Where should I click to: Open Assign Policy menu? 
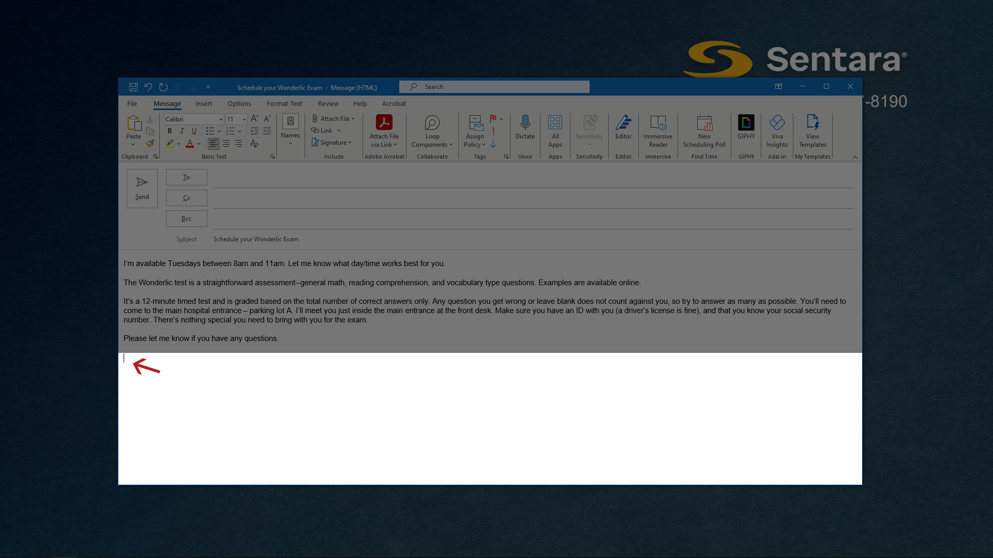click(475, 131)
